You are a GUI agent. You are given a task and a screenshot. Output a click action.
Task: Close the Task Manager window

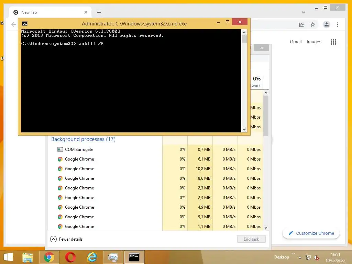pos(261,48)
